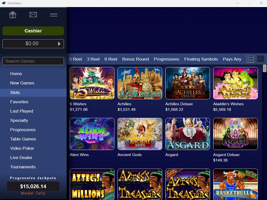Open the Alien Wins game icon
This screenshot has width=267, height=200.
pyautogui.click(x=92, y=134)
